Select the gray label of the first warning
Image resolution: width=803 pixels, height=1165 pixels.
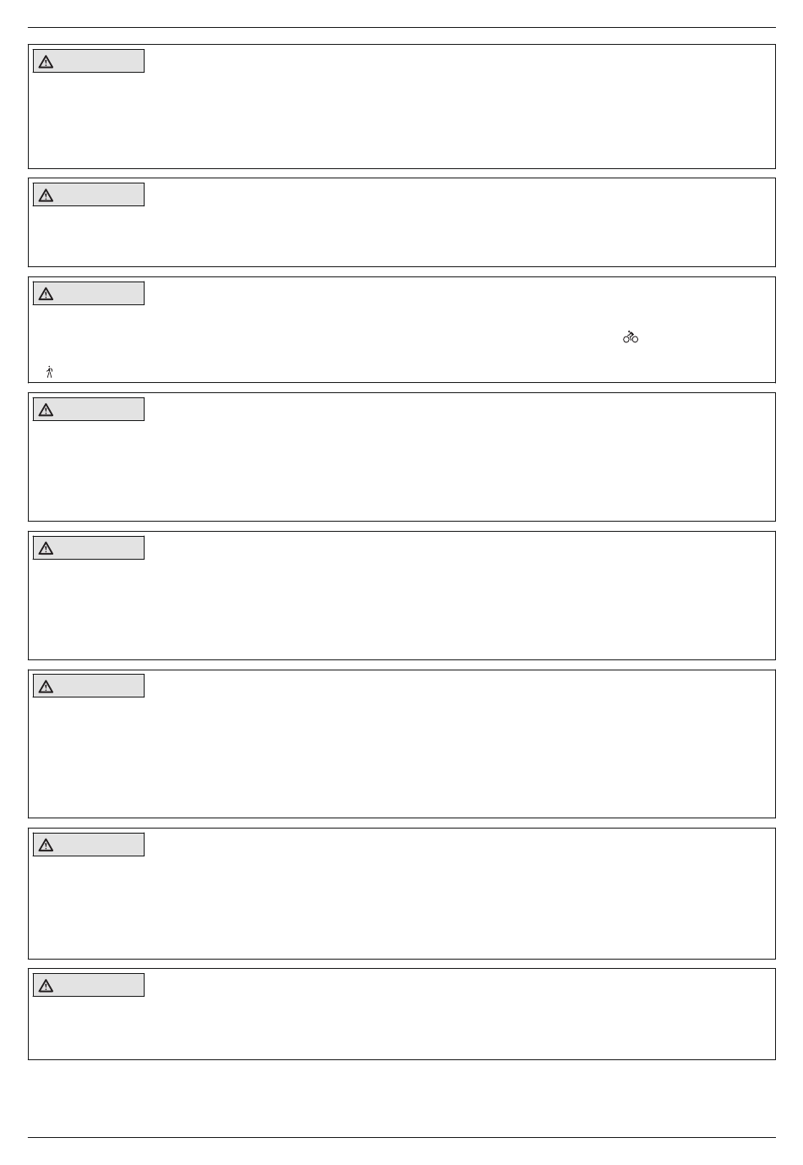[89, 61]
